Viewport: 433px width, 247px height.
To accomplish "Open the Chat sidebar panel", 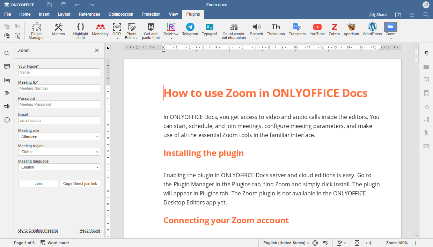I will click(x=7, y=80).
